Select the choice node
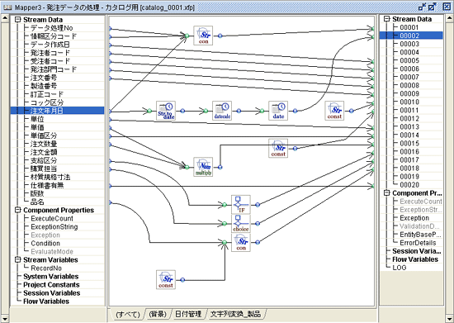 pos(240,223)
